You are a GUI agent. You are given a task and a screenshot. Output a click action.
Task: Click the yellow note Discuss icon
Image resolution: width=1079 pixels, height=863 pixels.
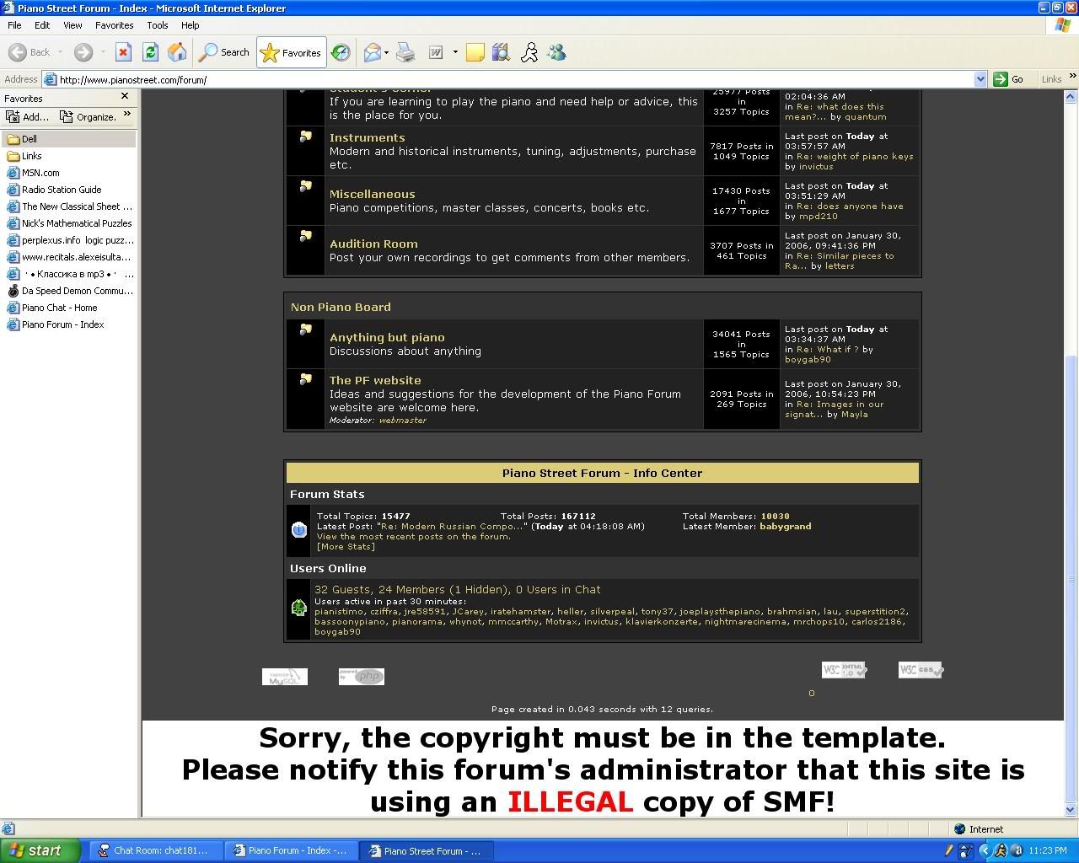click(x=475, y=52)
